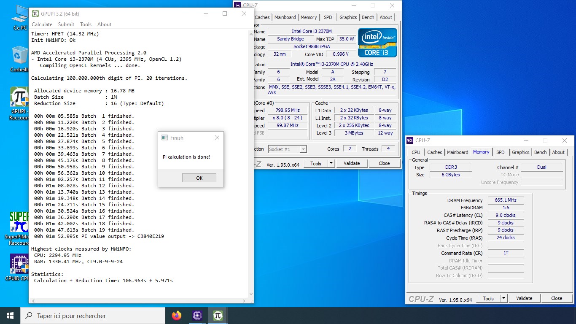Click Validate in CPU-Z Memory window
The image size is (576, 324).
(x=524, y=298)
